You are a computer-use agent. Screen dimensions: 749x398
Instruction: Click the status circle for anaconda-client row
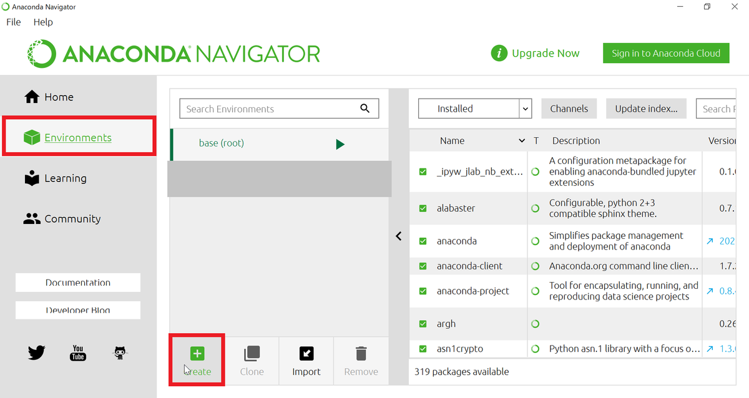[x=535, y=266]
